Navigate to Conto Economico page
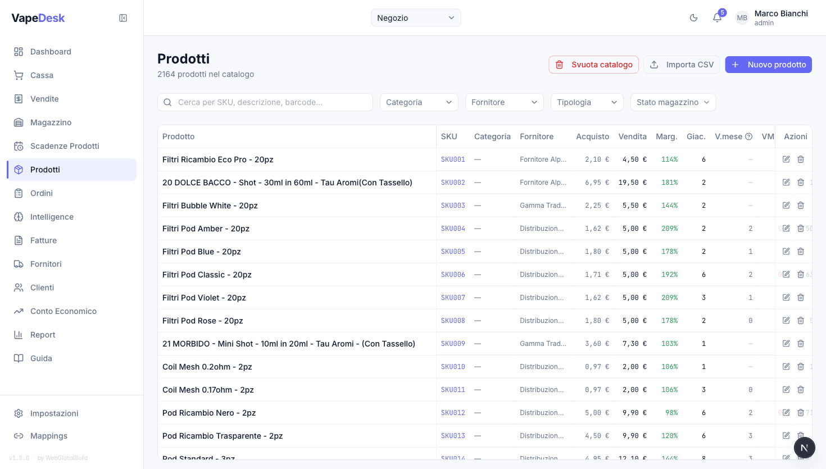The width and height of the screenshot is (826, 469). click(x=63, y=311)
